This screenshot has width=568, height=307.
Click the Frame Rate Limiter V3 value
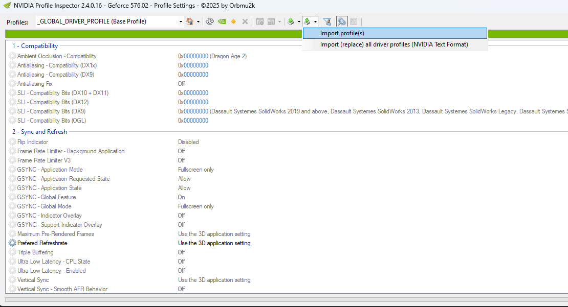click(181, 160)
